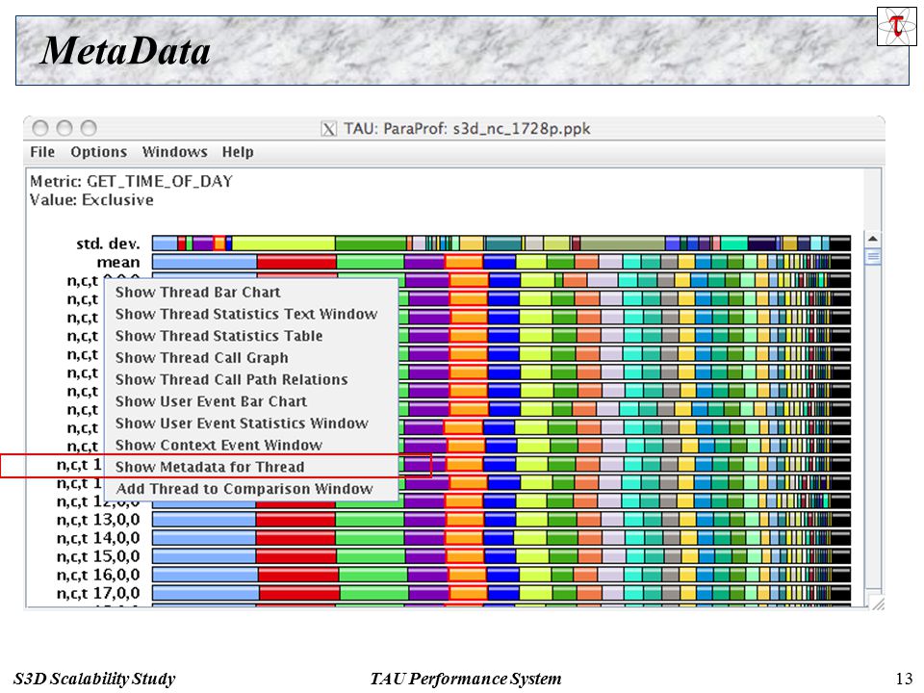Click the scrollbar up arrow
The image size is (924, 693).
click(873, 239)
